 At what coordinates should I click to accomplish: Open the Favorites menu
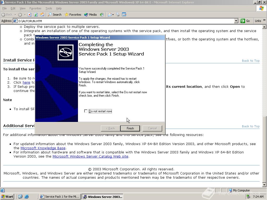tap(35, 8)
